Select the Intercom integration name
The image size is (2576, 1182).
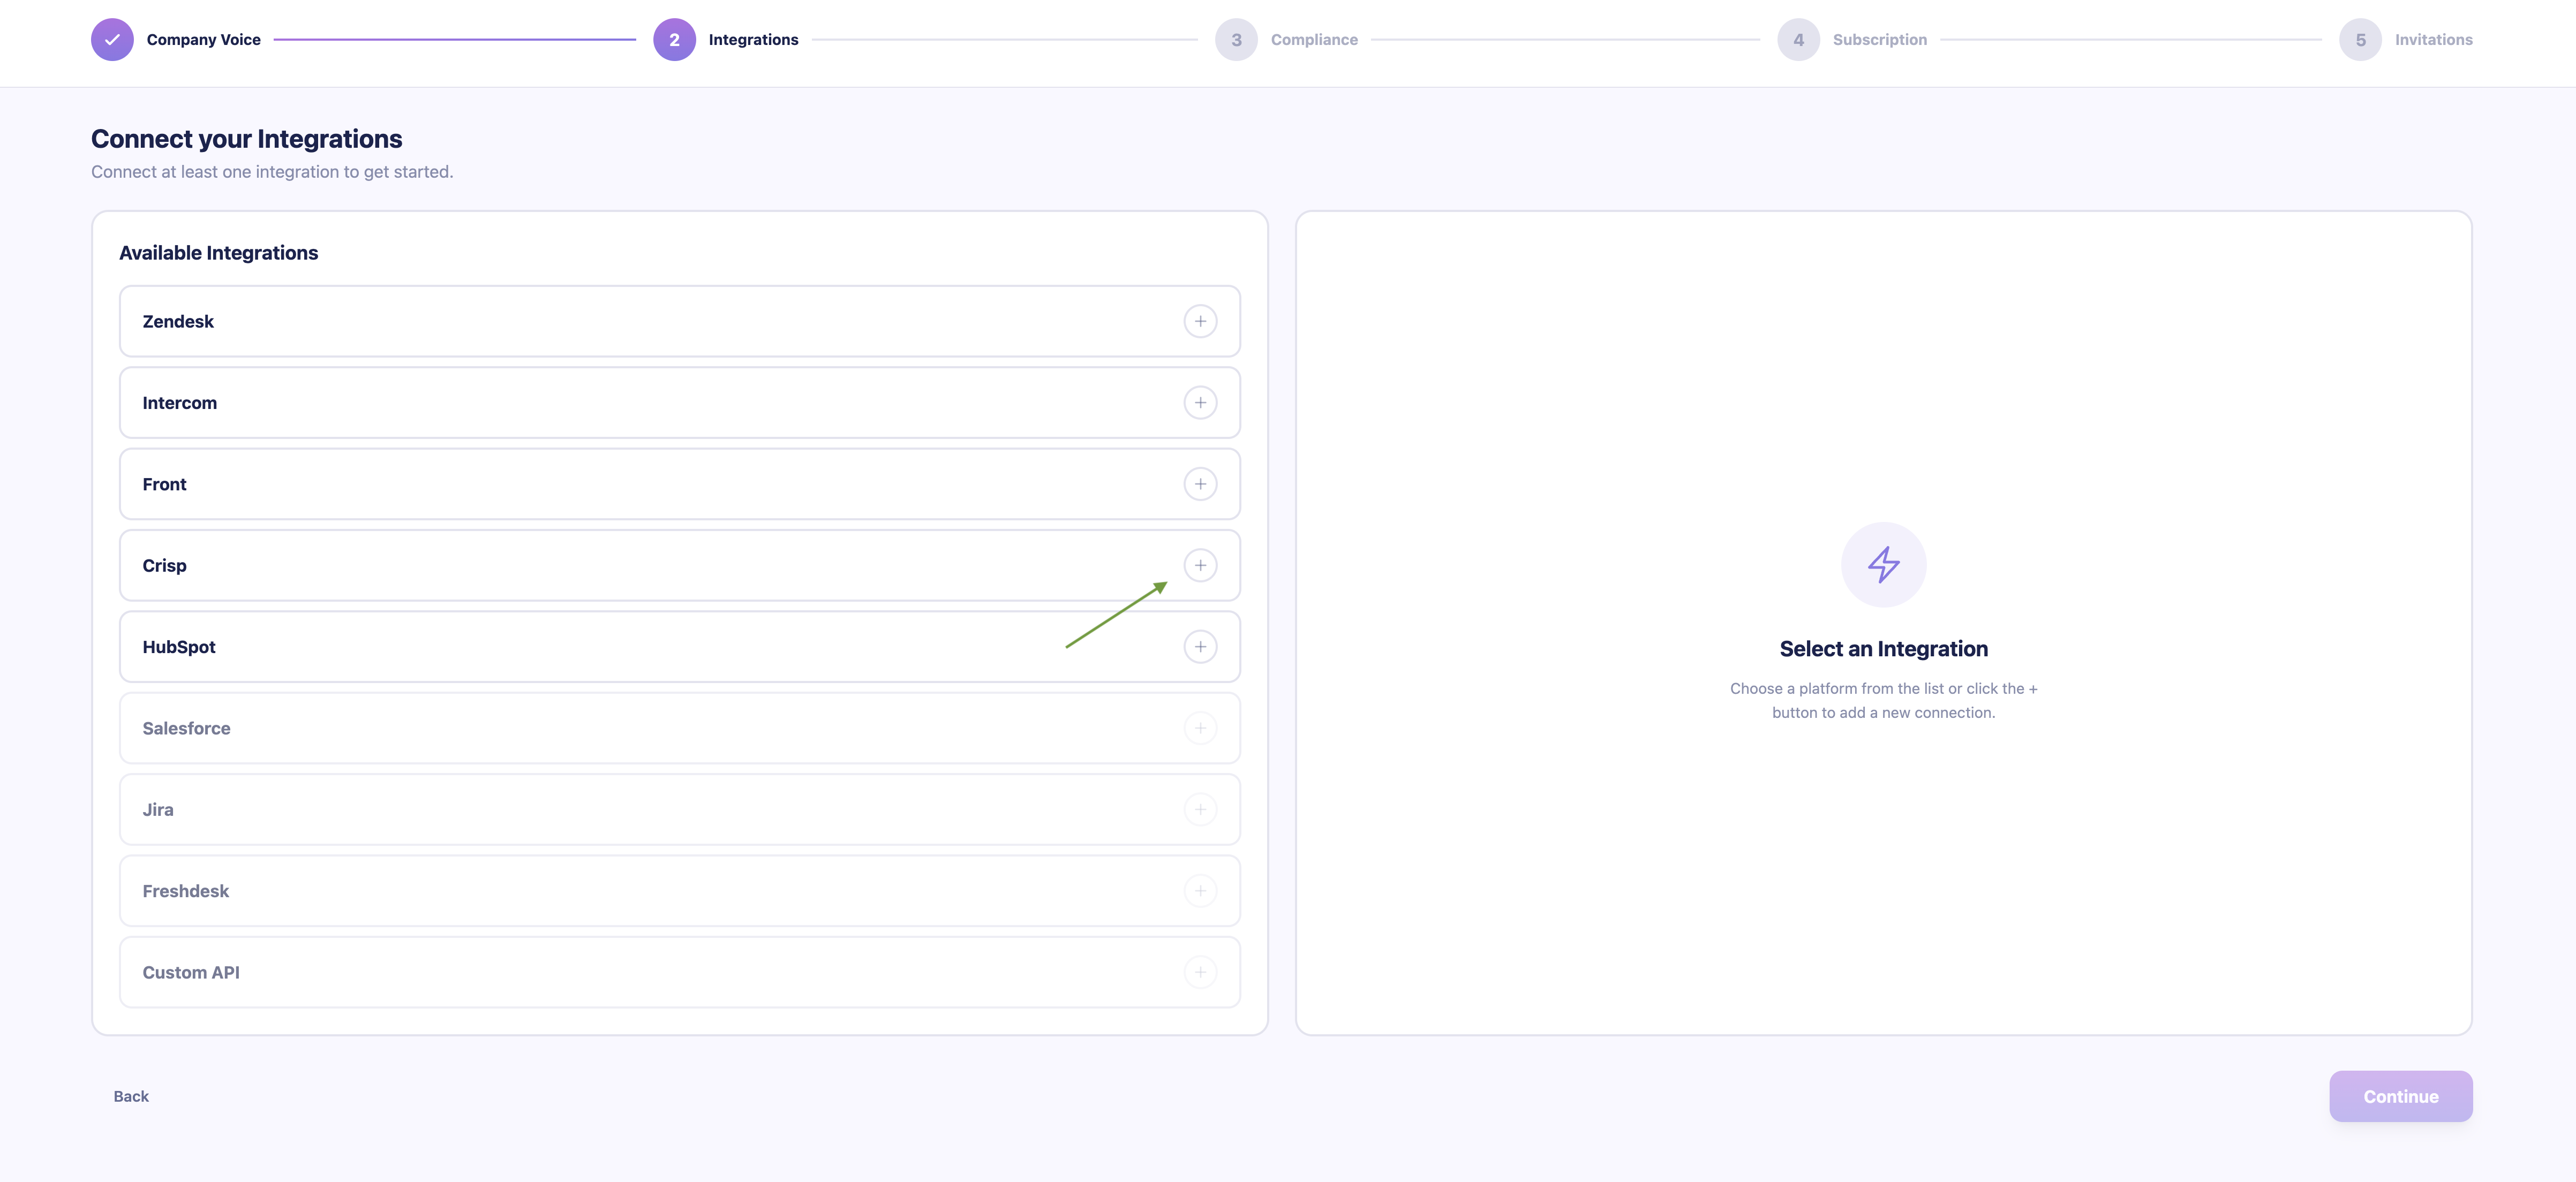tap(180, 403)
